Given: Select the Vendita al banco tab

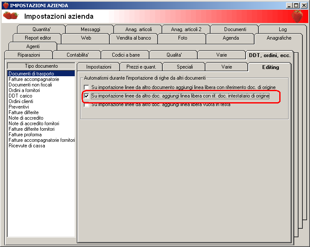Looking at the screenshot, I should [134, 38].
